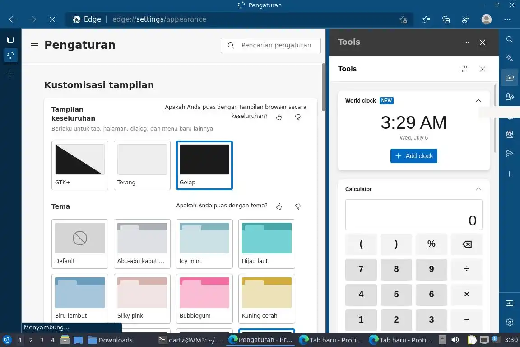The width and height of the screenshot is (520, 347).
Task: Choose the Silky pink theme
Action: click(x=142, y=299)
